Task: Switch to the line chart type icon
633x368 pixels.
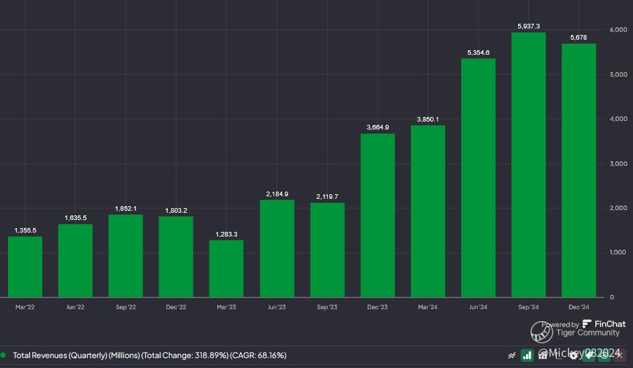Action: (511, 355)
